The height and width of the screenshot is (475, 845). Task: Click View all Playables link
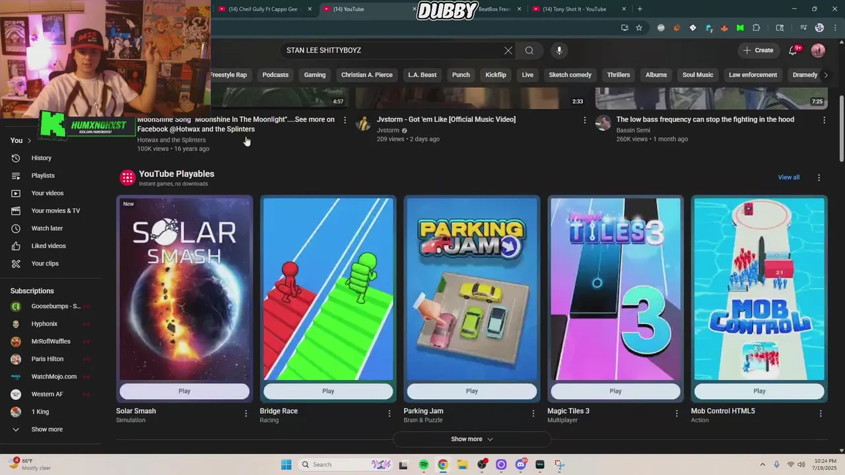[788, 177]
